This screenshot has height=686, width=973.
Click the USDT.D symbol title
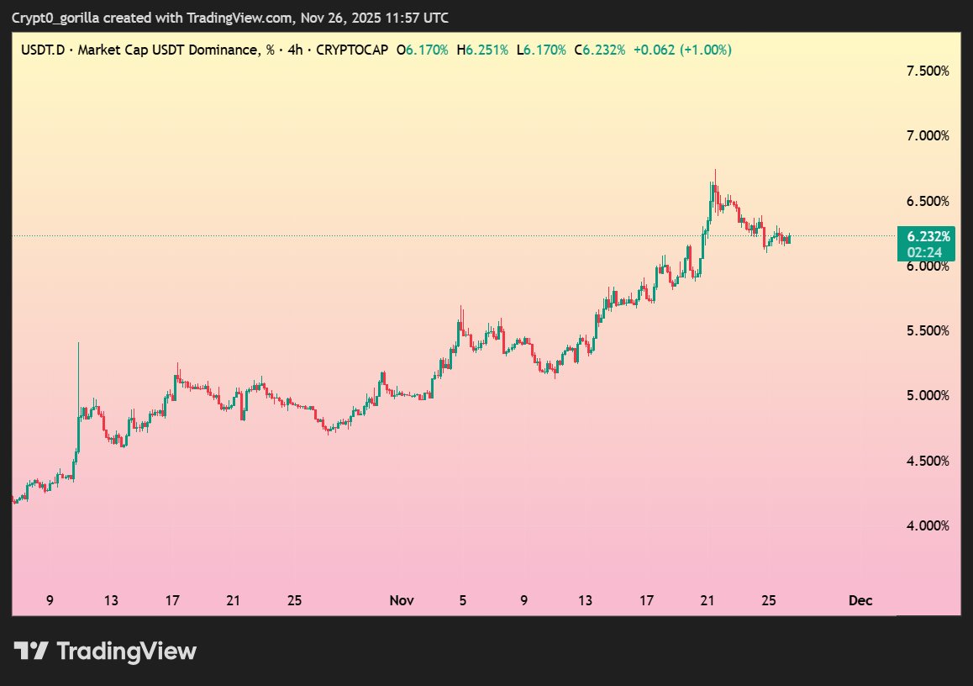(43, 50)
